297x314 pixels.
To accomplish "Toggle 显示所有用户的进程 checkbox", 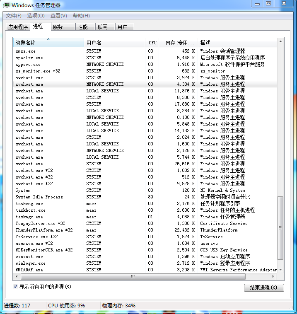I will click(x=15, y=287).
